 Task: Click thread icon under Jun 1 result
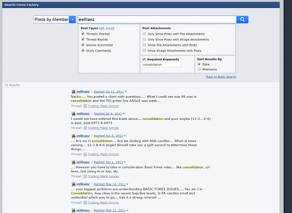point(85,176)
